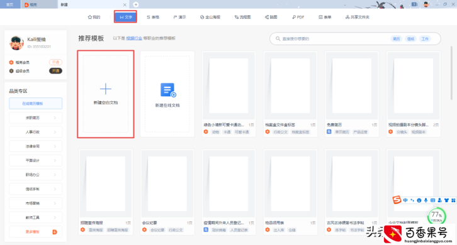
Task: Open the 演示 presentation tab
Action: (x=179, y=17)
